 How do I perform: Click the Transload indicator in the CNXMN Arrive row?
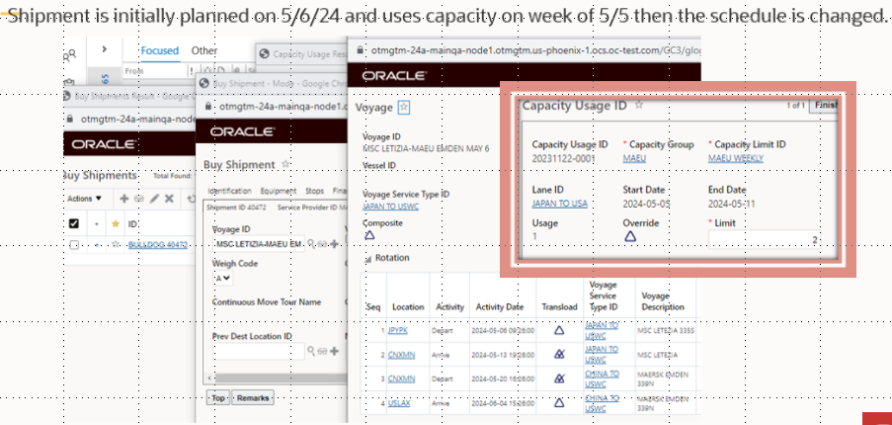pyautogui.click(x=559, y=354)
